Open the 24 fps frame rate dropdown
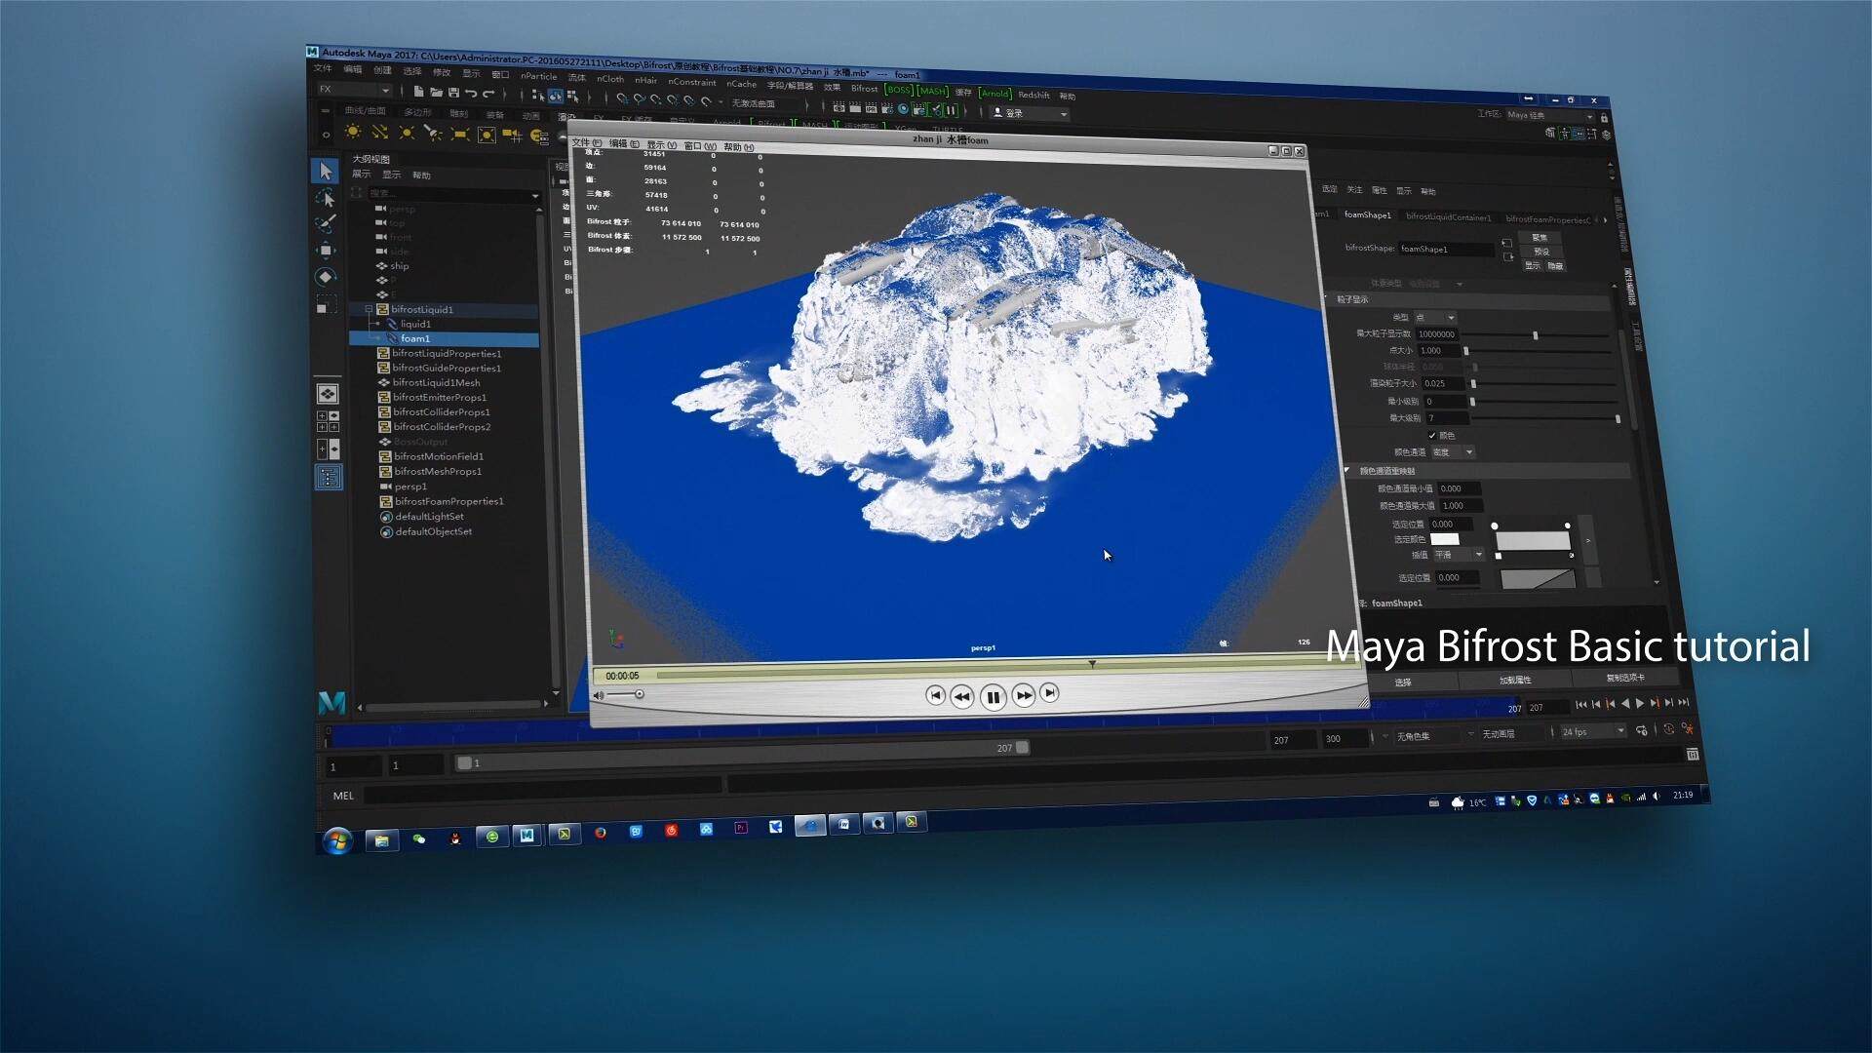Screen dimensions: 1872x1053 click(1594, 731)
